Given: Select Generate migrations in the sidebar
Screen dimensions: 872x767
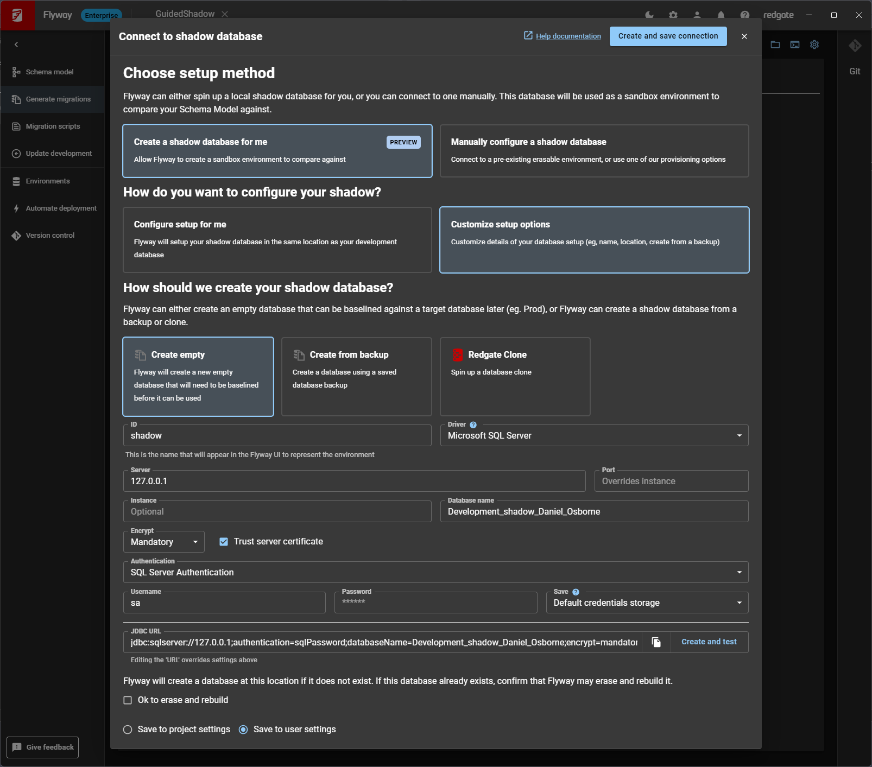Looking at the screenshot, I should coord(58,99).
